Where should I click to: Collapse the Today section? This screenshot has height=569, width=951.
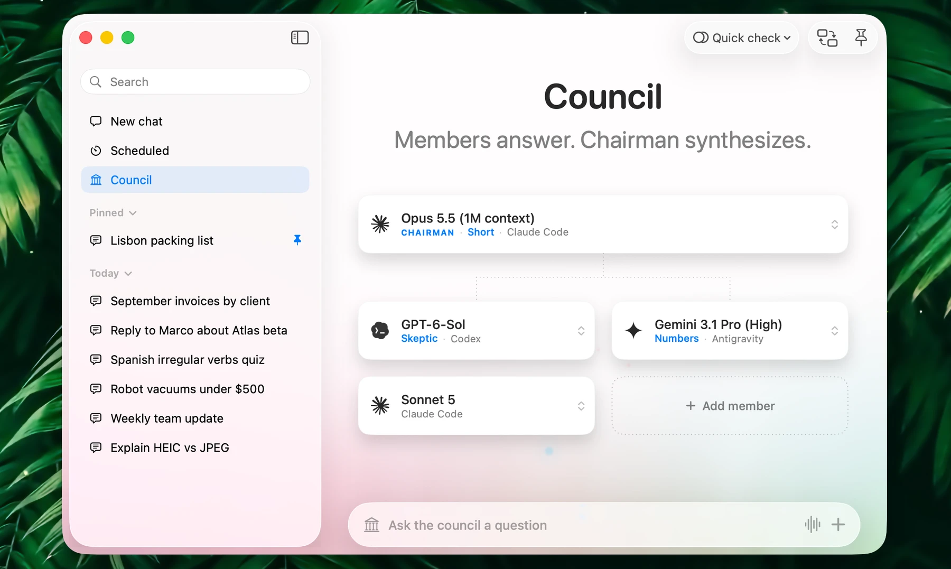click(110, 273)
